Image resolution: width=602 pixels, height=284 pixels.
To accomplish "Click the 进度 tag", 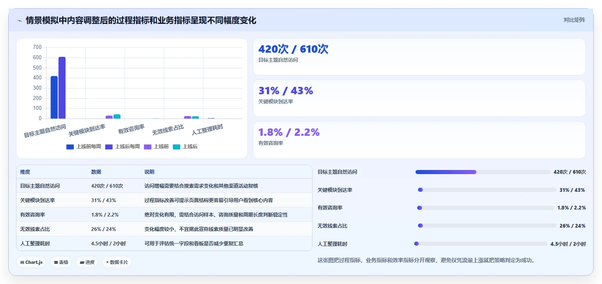I will click(87, 262).
